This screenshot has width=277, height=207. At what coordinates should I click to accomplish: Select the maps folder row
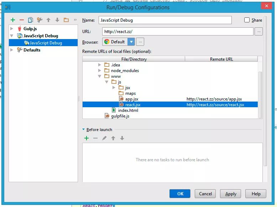click(170, 93)
